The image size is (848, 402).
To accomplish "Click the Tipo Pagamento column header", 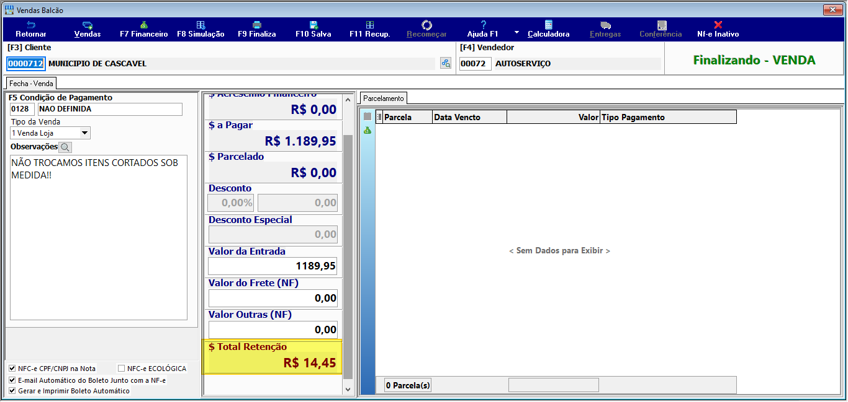I will tap(668, 117).
